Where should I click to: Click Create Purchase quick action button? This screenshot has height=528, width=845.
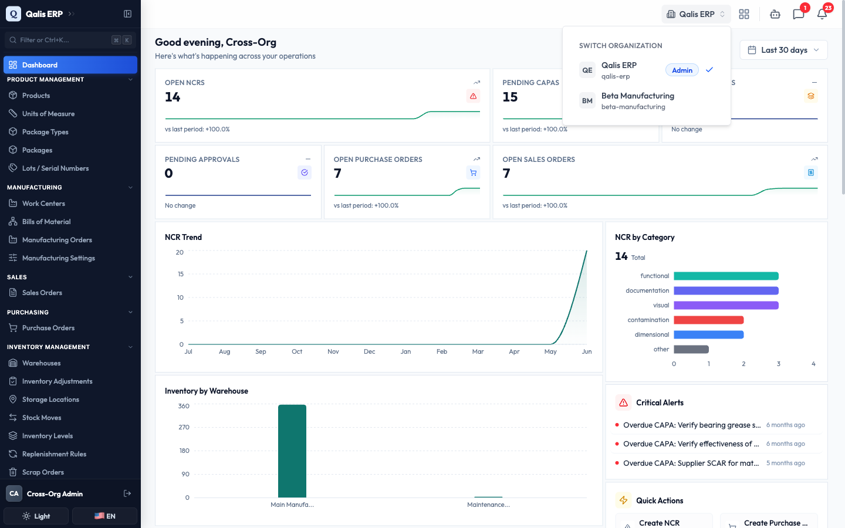(x=769, y=522)
